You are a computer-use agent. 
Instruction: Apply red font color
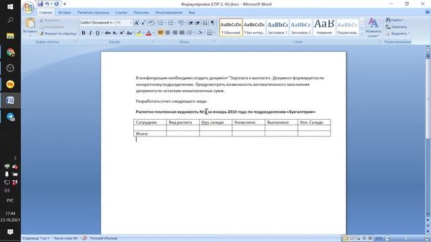148,33
